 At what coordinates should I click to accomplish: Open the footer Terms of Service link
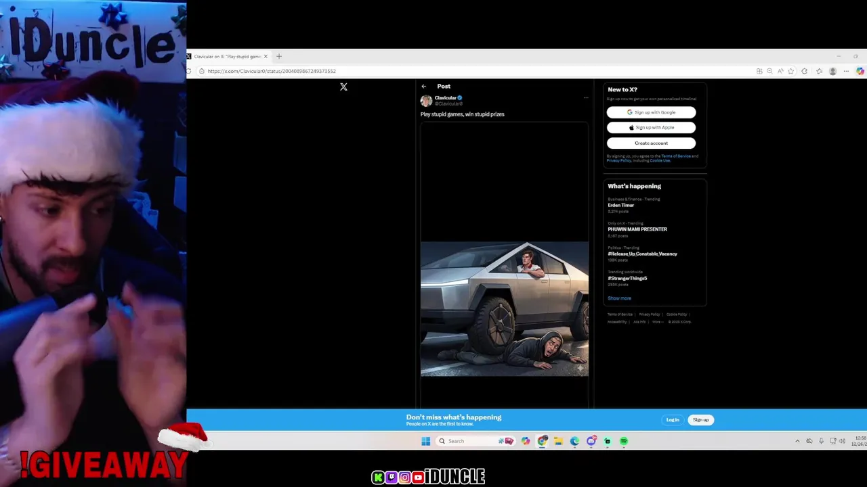(x=620, y=315)
